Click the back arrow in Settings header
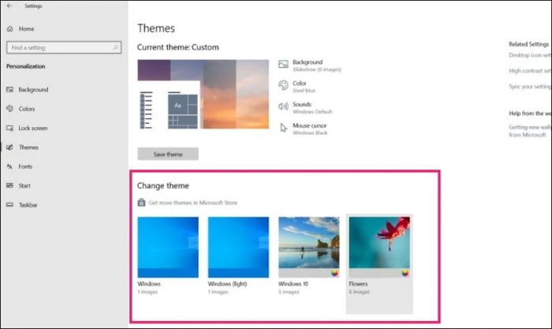 [x=9, y=6]
